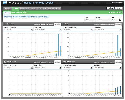The image size is (125, 100).
Task: Click the tallest Pageviews column bar
Action: pos(58,45)
